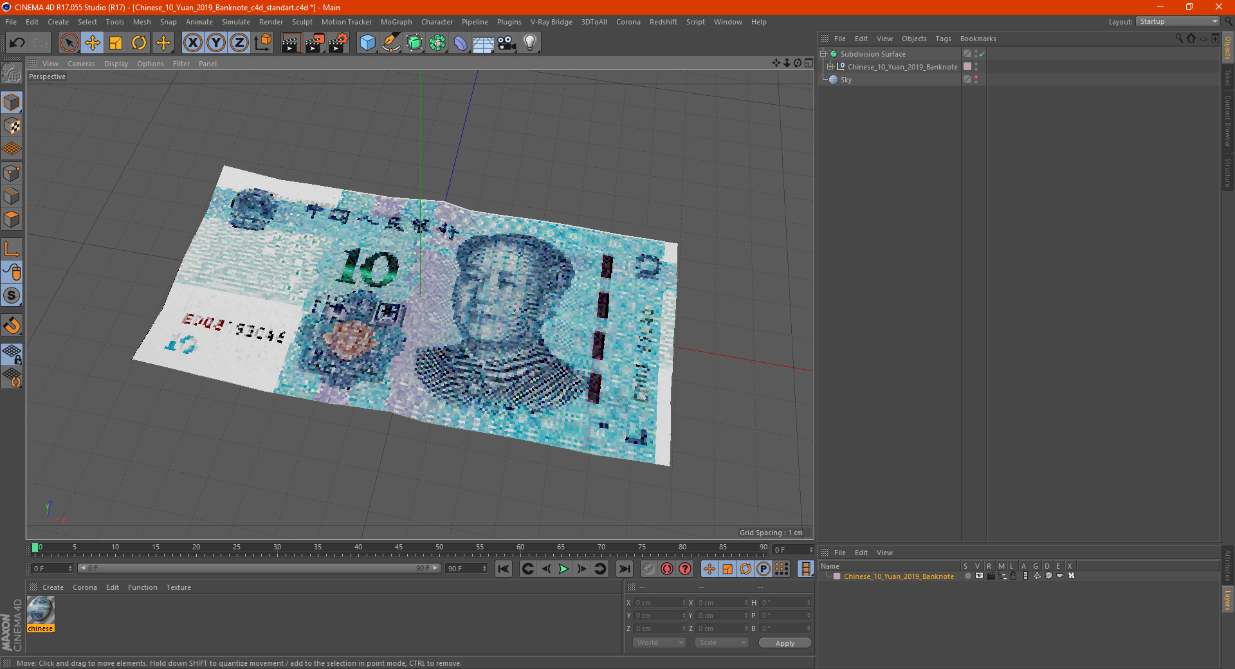Viewport: 1235px width, 669px height.
Task: Open the Deformer objects icon
Action: pos(461,43)
